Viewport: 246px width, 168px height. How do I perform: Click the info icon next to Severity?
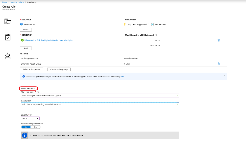tap(31, 115)
